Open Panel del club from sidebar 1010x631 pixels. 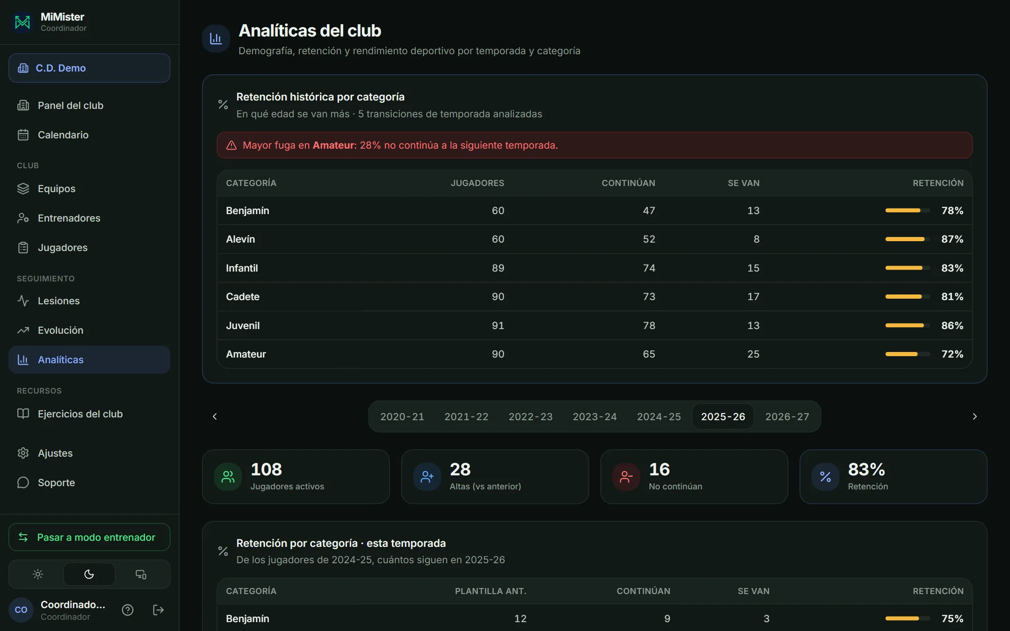89,105
